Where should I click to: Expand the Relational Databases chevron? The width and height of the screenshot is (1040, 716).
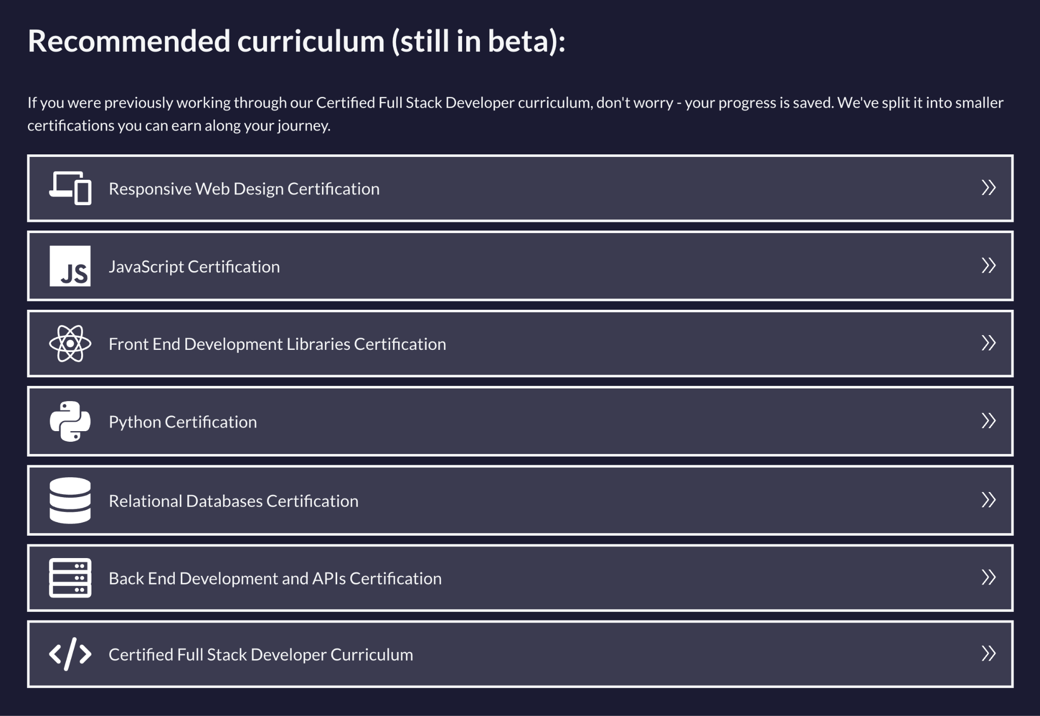[x=988, y=500]
